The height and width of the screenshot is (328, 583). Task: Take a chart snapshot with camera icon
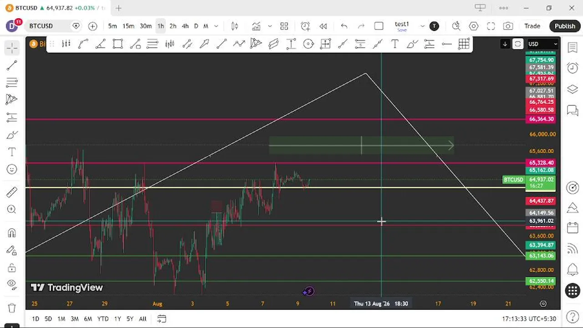coord(508,26)
